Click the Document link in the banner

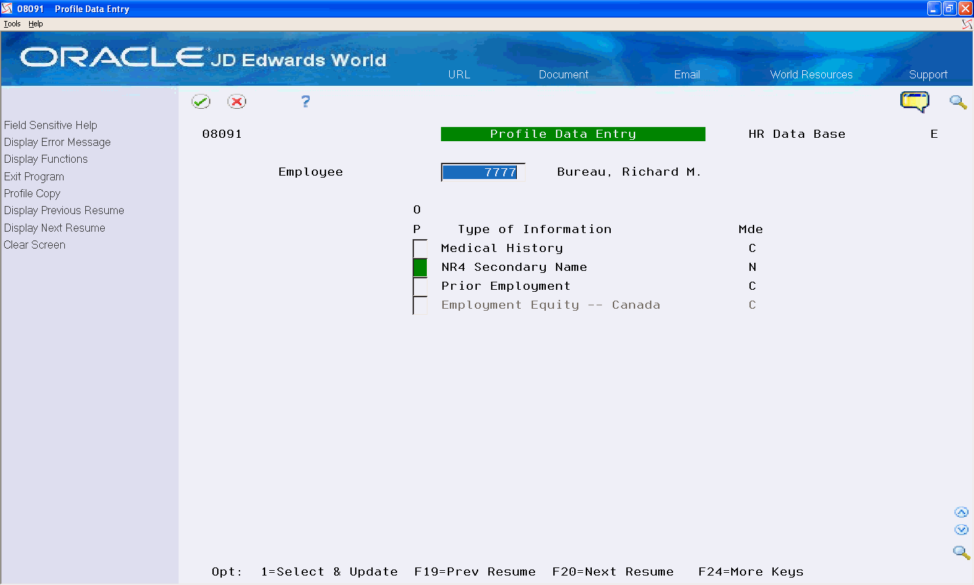(x=563, y=74)
